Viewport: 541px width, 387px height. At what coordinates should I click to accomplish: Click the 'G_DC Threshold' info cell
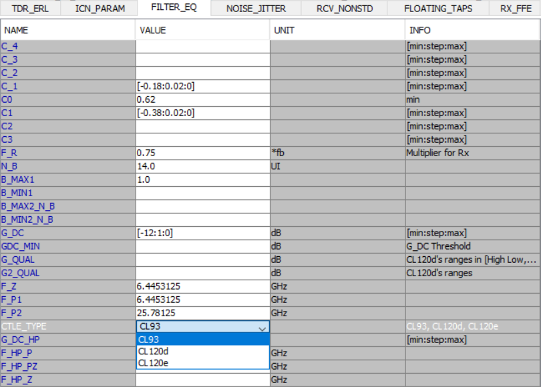click(473, 246)
